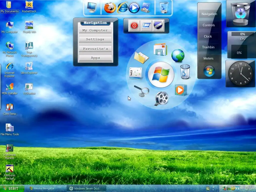Select the My Computer desktop icon

coord(9,27)
